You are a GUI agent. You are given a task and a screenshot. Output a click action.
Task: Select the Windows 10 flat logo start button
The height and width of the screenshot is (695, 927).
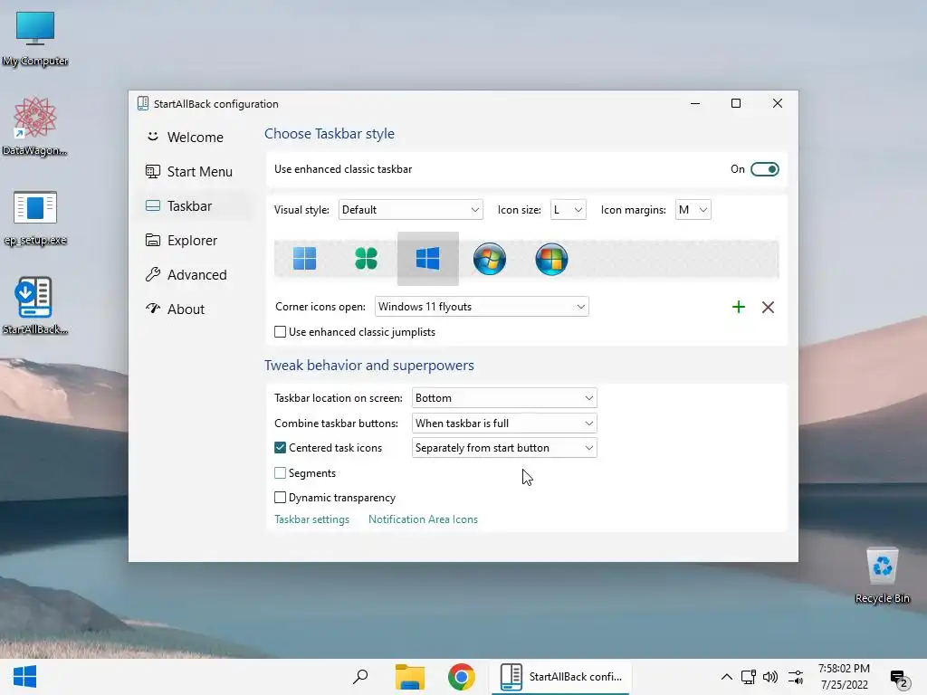coord(427,258)
